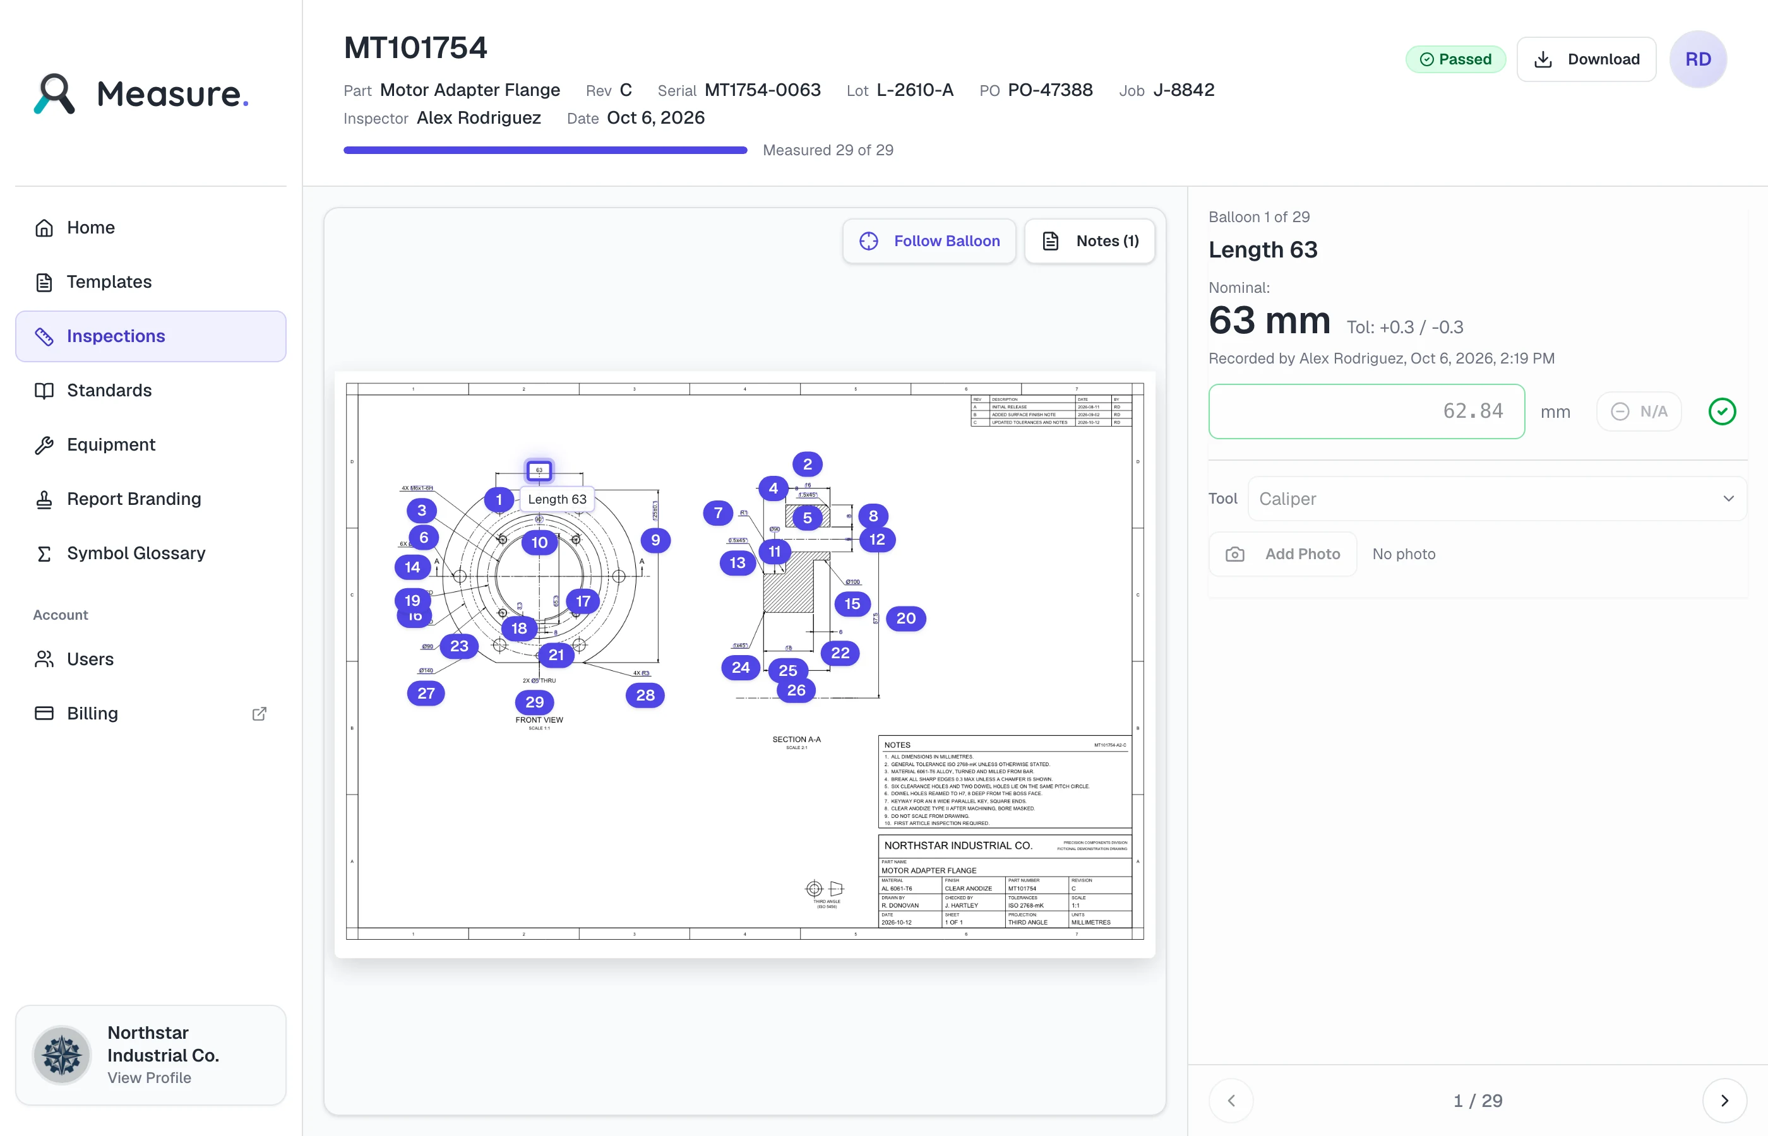The image size is (1768, 1136).
Task: Click the measured value field 62.84
Action: coord(1366,411)
